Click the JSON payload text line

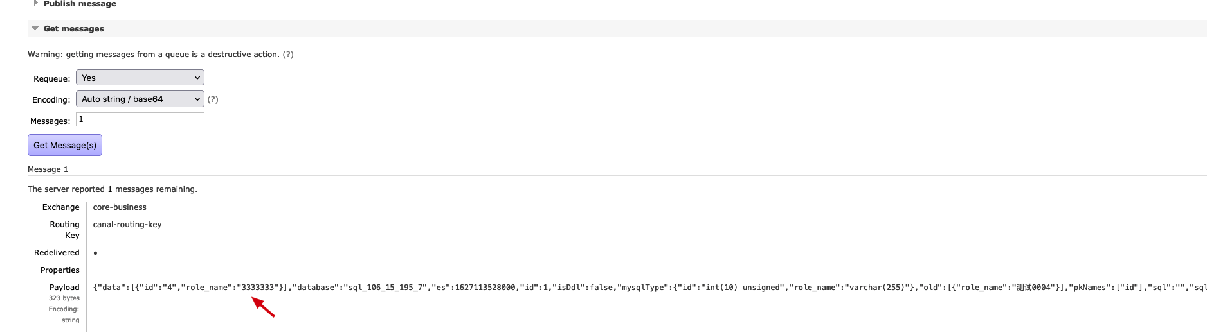click(x=649, y=288)
